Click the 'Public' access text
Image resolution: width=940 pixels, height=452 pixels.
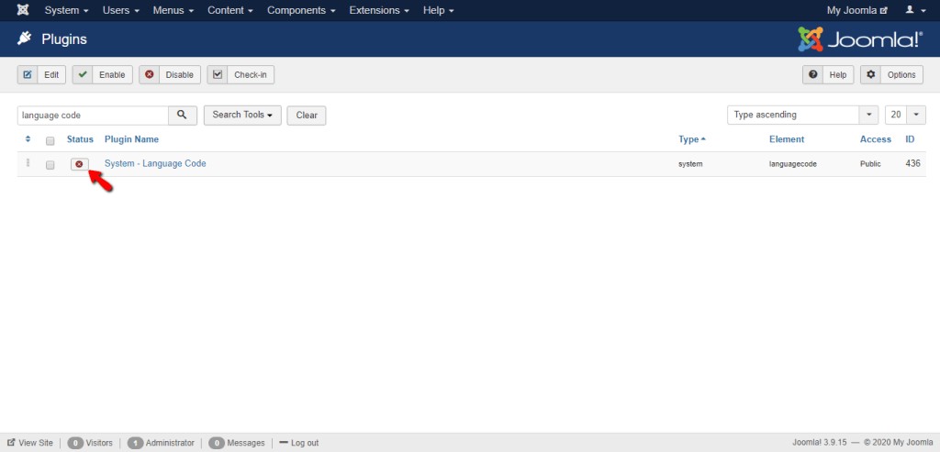870,164
